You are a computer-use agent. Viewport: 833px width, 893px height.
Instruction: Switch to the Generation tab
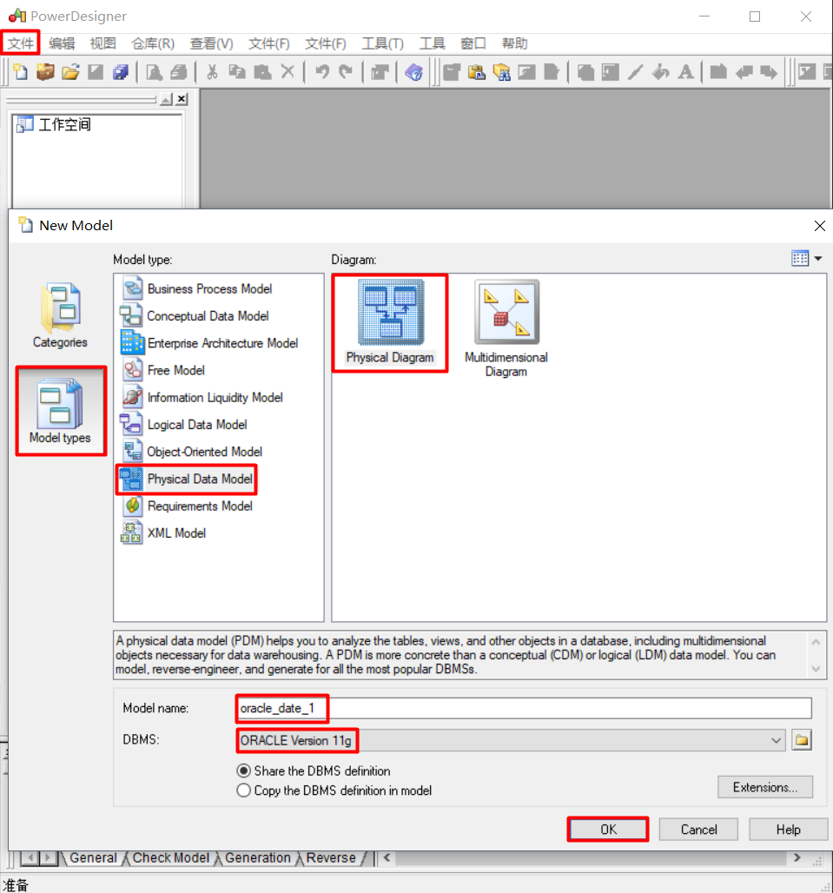(257, 857)
